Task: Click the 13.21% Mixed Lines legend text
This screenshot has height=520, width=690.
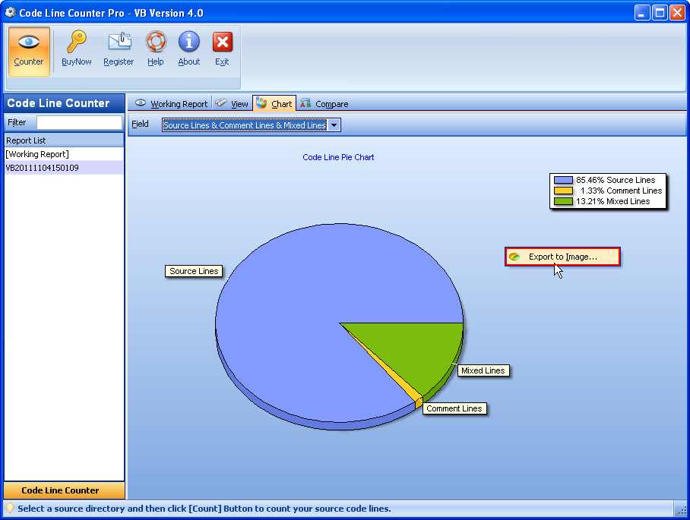Action: coord(613,201)
